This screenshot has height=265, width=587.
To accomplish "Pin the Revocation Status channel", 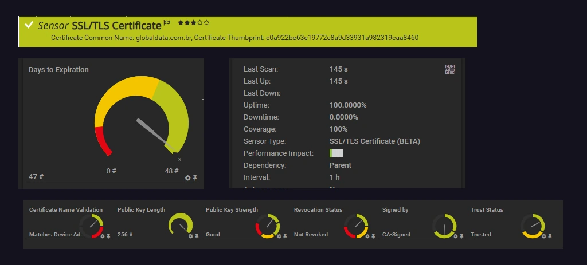I will [373, 236].
